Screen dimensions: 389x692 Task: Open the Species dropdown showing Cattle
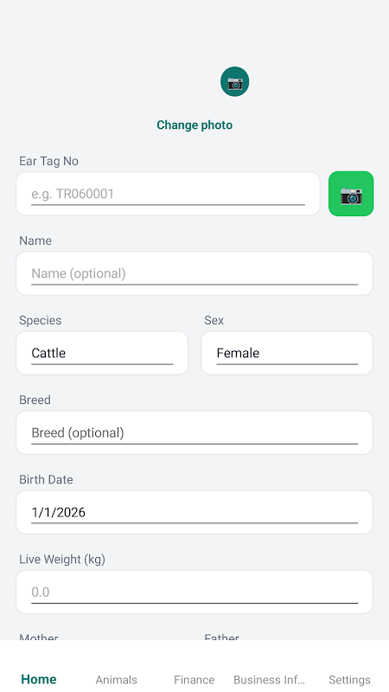(102, 353)
